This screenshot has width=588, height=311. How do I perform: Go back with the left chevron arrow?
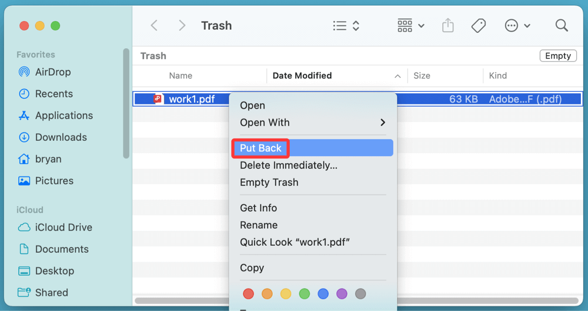click(154, 25)
